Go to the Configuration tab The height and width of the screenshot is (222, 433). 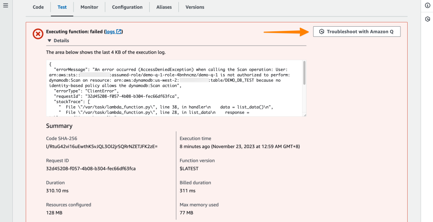pos(127,7)
